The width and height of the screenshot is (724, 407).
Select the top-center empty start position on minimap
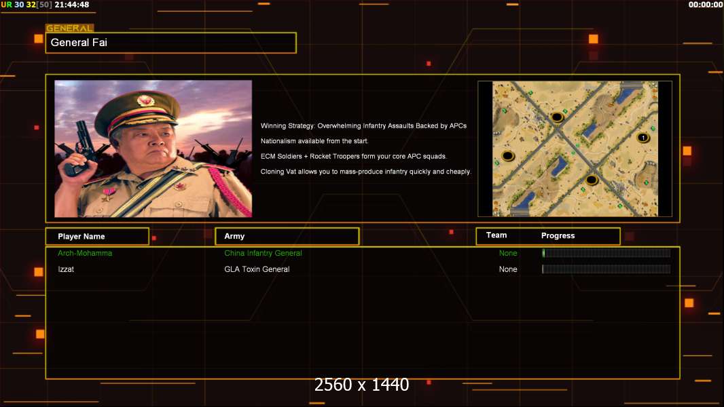click(x=557, y=117)
